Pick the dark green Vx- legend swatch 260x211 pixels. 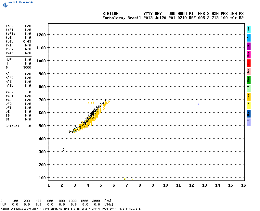click(249, 80)
